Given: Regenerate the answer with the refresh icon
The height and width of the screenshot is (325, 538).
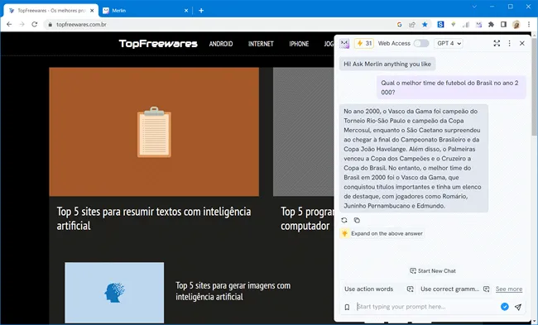Looking at the screenshot, I should [344, 220].
